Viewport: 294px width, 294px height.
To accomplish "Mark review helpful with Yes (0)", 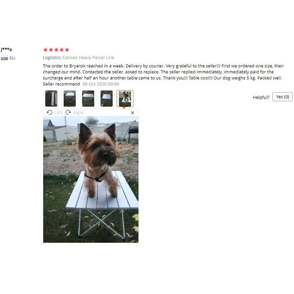I will point(282,97).
